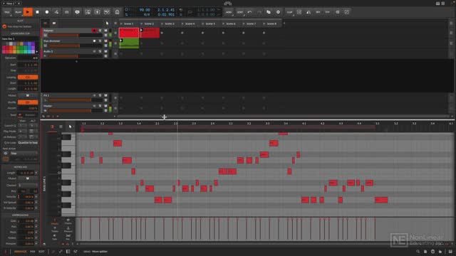
Task: Click the redo arrow in the top toolbar
Action: [259, 12]
